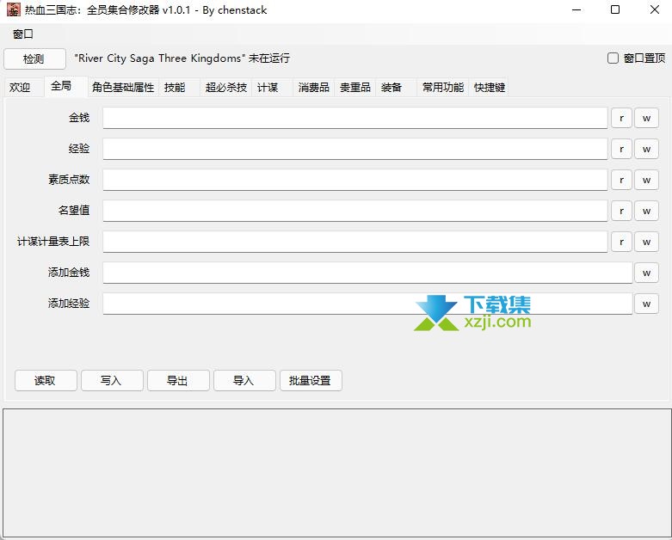Screen dimensions: 672x540
Task: Click the 检测 detect button
Action: (34, 58)
